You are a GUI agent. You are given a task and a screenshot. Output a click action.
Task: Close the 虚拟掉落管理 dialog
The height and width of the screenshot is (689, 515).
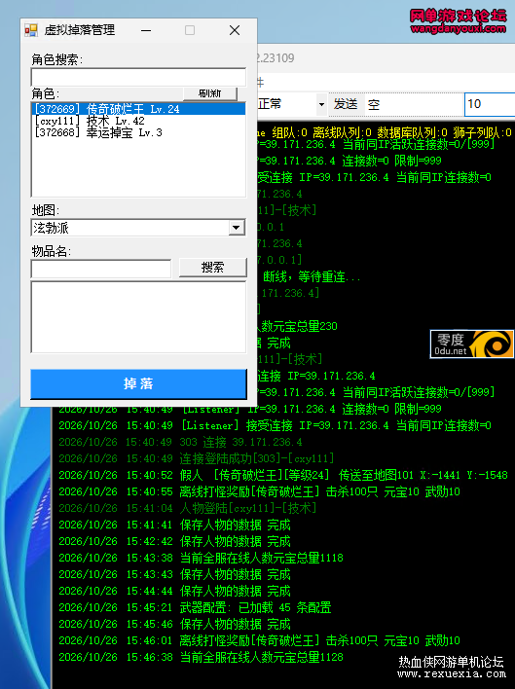[x=235, y=30]
